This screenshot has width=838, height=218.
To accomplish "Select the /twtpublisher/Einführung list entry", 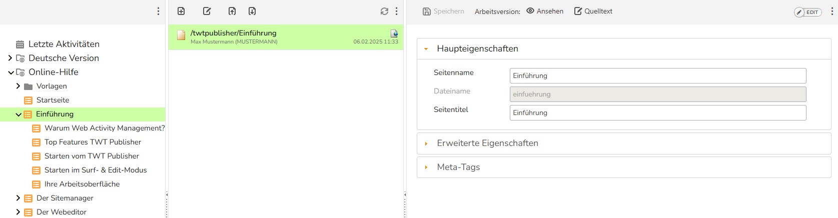I will point(286,37).
